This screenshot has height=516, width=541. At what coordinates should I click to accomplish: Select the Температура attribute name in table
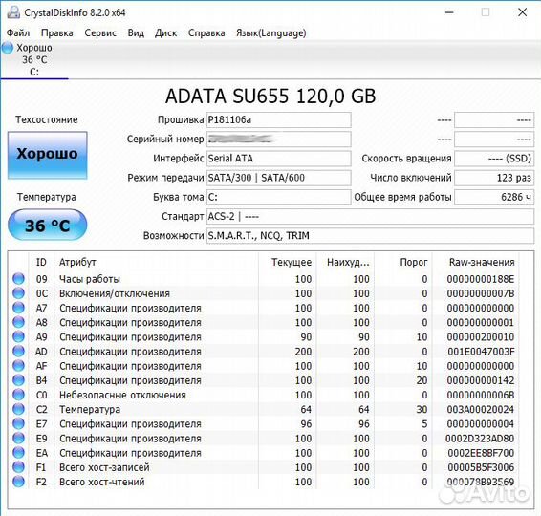pos(90,409)
